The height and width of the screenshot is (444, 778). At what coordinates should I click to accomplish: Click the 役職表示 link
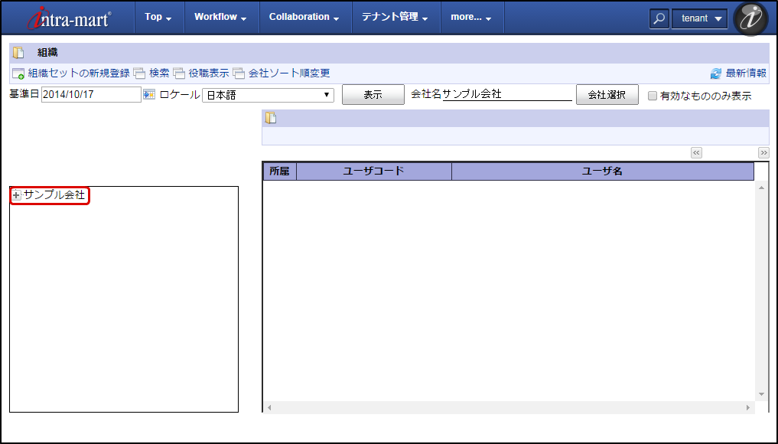click(x=208, y=73)
